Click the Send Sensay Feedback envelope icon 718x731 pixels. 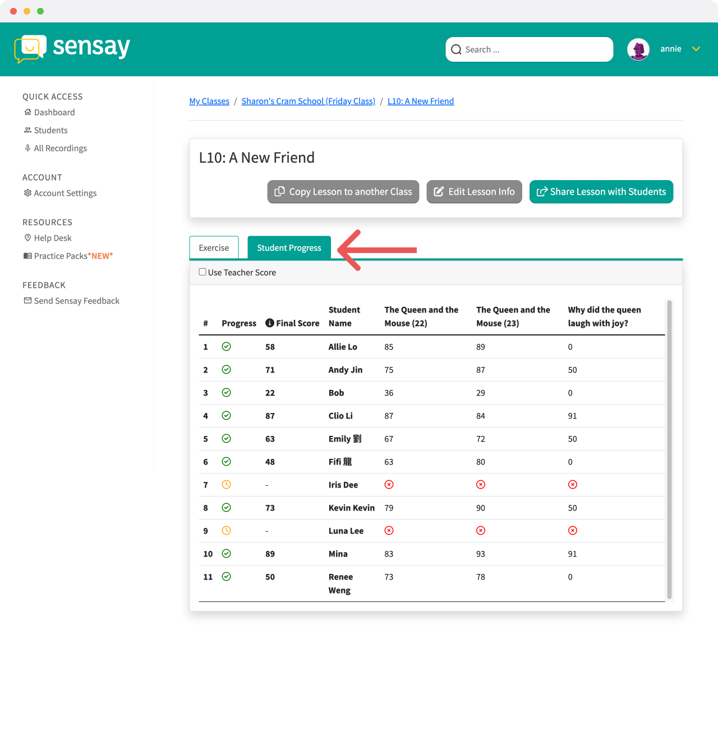click(27, 301)
